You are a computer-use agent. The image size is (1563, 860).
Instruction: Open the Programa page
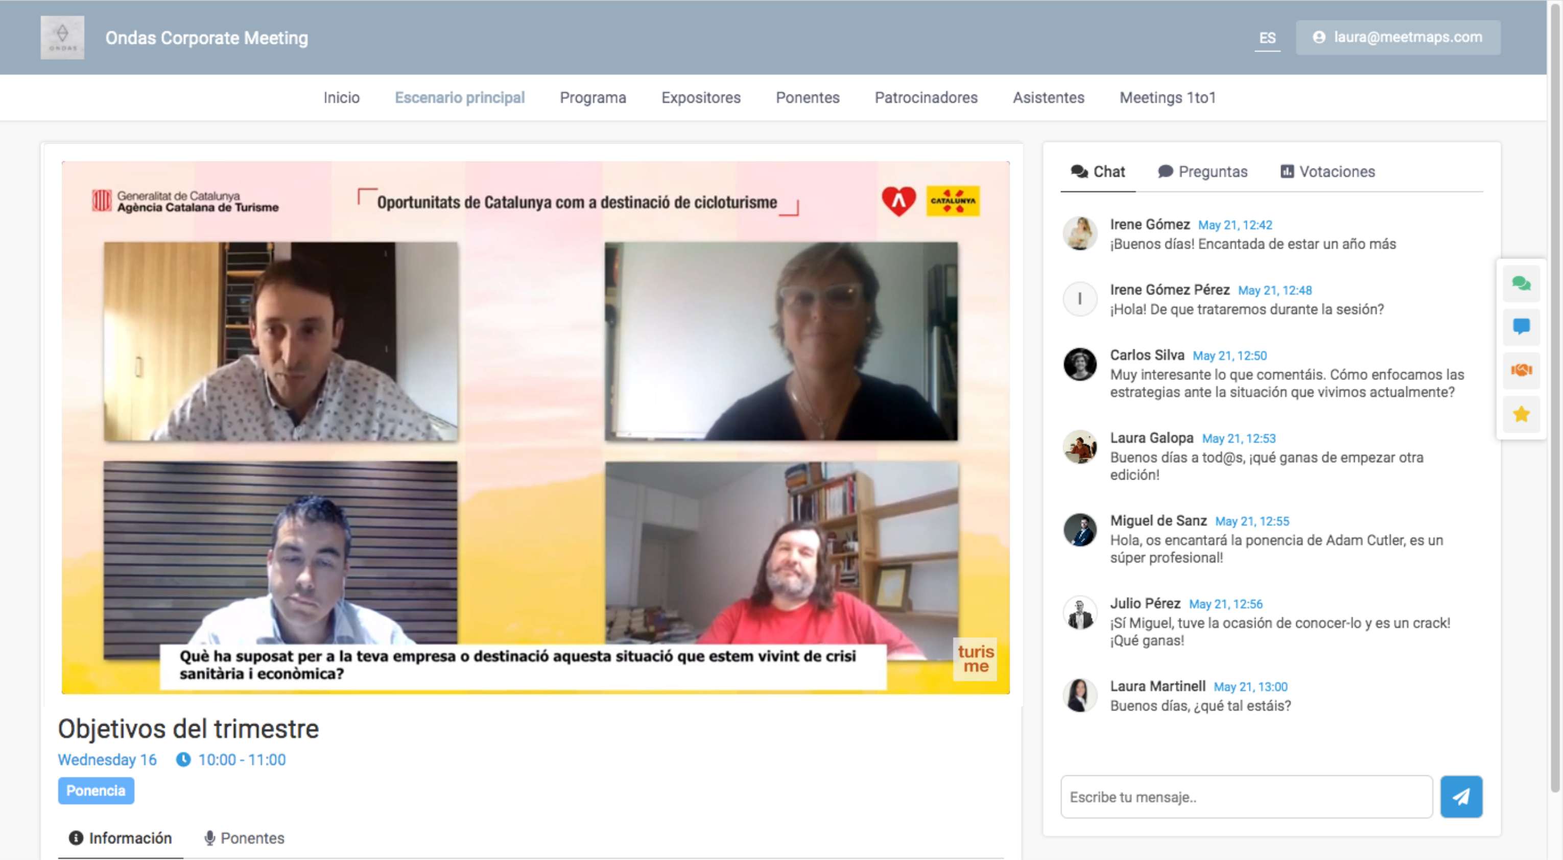coord(593,98)
